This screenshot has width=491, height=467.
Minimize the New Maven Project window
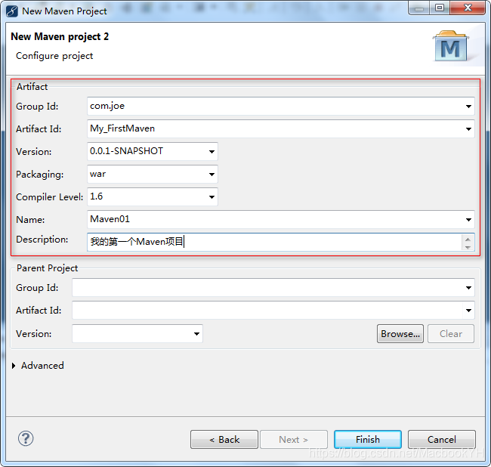419,8
